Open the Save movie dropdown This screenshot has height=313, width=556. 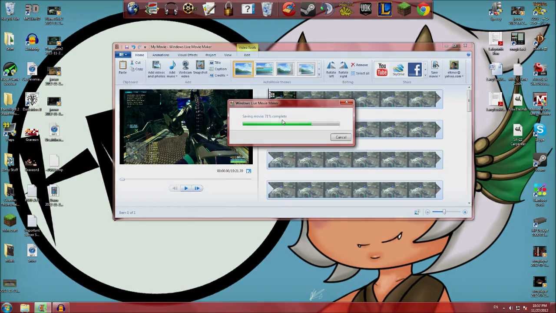434,70
